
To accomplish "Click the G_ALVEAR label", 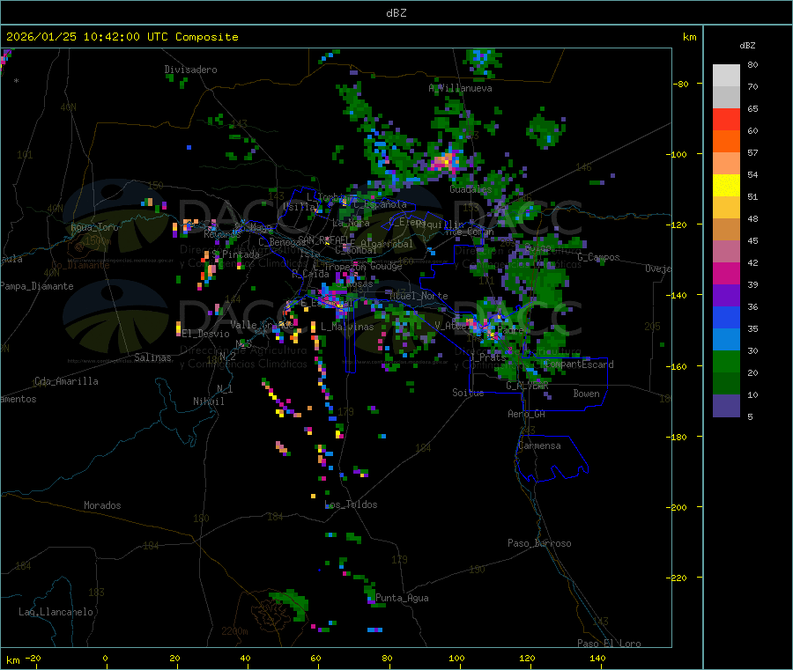I will coord(527,386).
